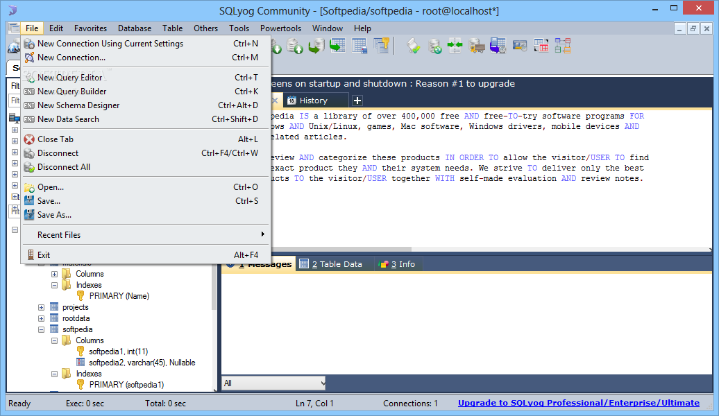
Task: Click the column icon beside softpedia2, varchar(45)
Action: 81,363
